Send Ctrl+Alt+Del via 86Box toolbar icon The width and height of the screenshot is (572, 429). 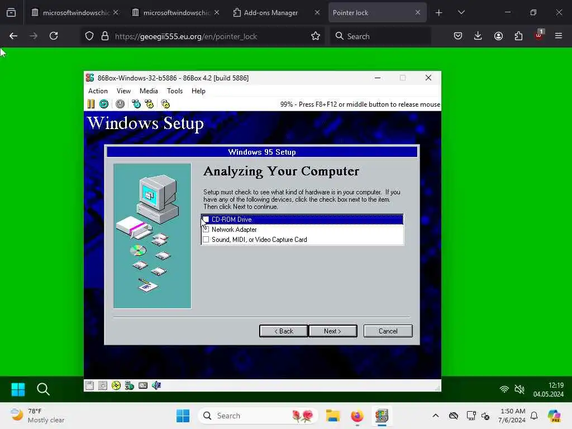pos(136,104)
